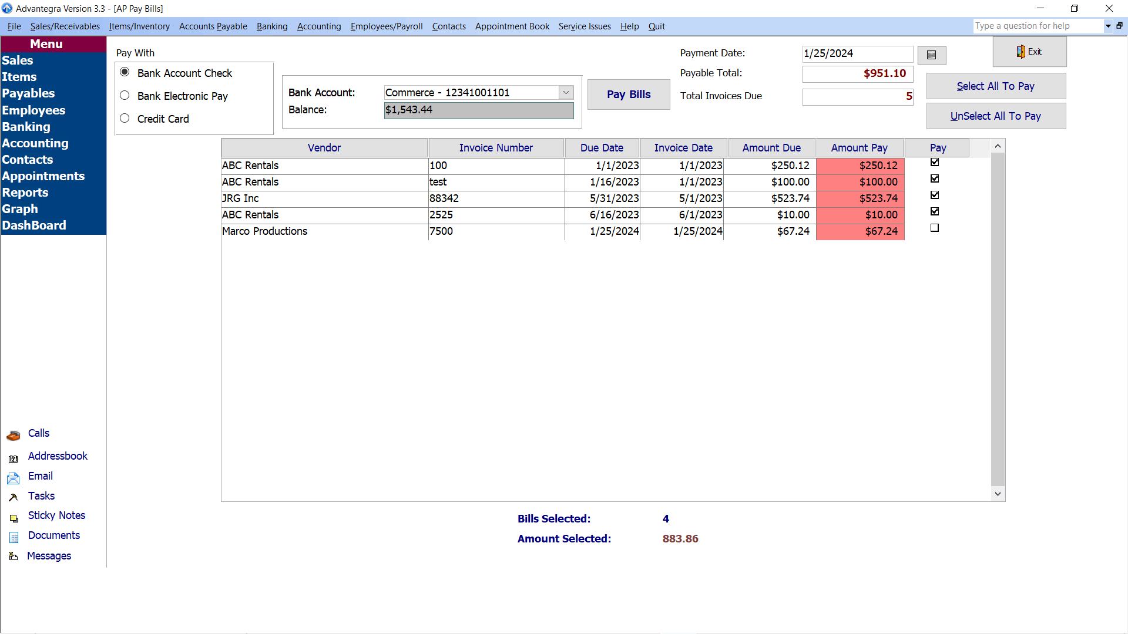Screen dimensions: 1128x634
Task: Click the Pay Bills button
Action: 629,95
